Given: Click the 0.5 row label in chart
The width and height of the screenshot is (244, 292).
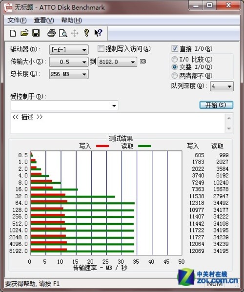Looking at the screenshot, I should click(x=23, y=155).
